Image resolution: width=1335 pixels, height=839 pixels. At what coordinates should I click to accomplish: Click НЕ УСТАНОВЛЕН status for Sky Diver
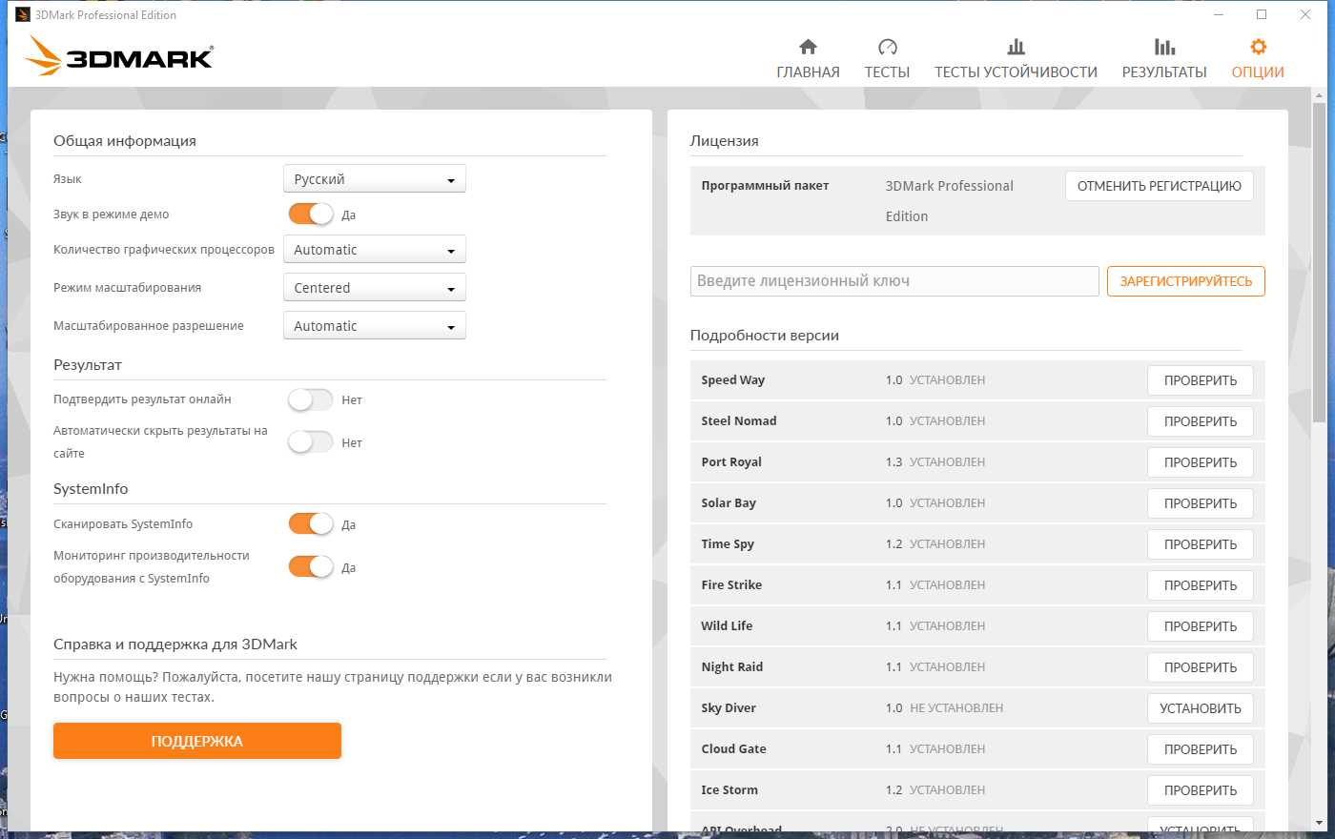point(956,707)
